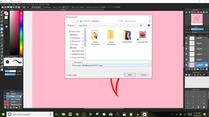
Task: Select the Lasso selection tool
Action: [2, 43]
